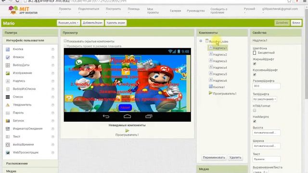Viewport: 308px width, 173px height.
Task: Toggle ЖирныйШрифт checkbox
Action: (x=255, y=63)
